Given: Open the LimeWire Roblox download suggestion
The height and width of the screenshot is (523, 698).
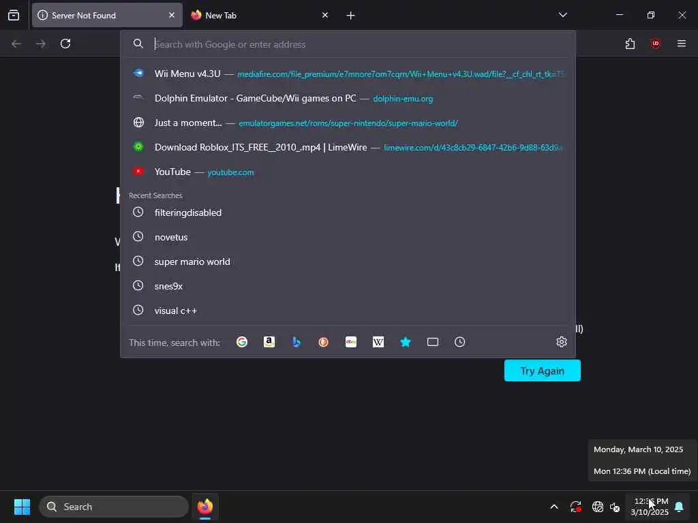Looking at the screenshot, I should click(x=348, y=147).
